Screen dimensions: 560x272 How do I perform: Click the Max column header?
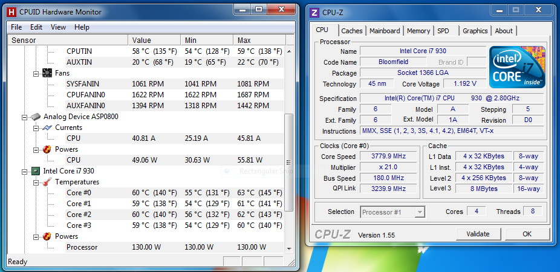(x=259, y=40)
